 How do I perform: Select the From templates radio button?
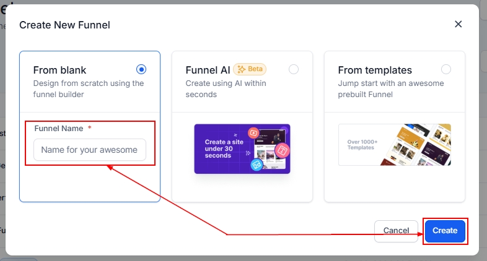[446, 69]
